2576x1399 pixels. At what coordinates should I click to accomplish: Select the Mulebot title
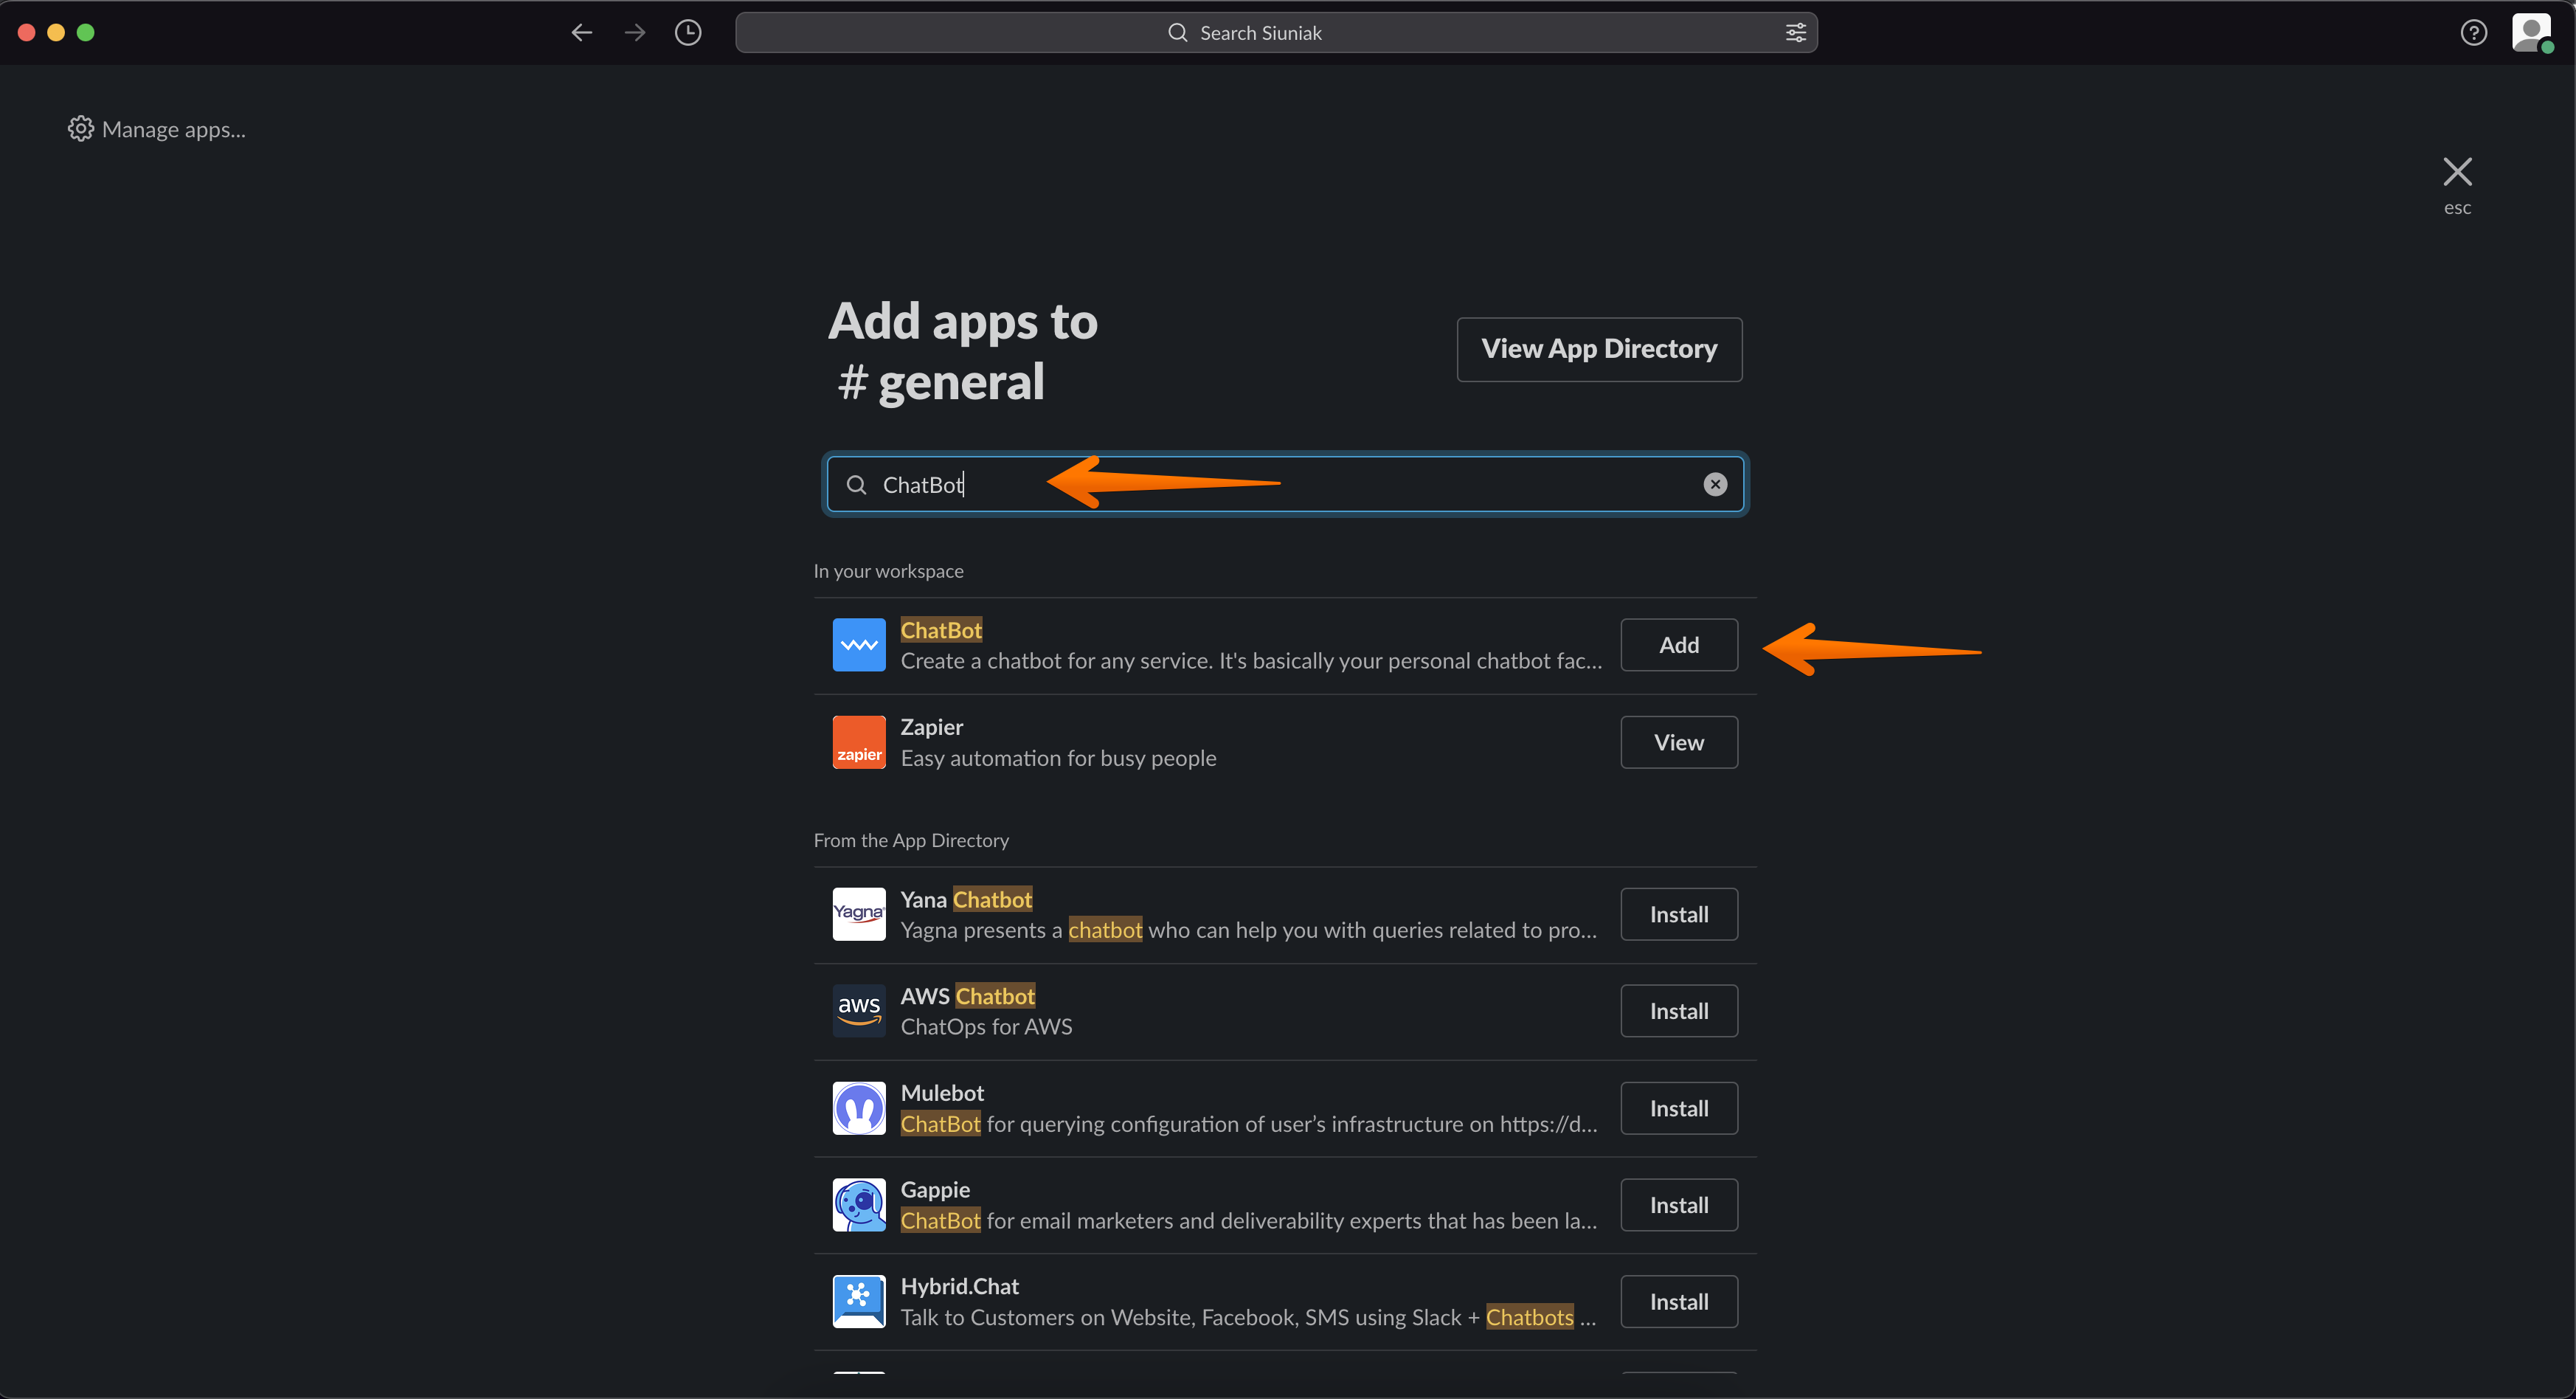tap(942, 1093)
